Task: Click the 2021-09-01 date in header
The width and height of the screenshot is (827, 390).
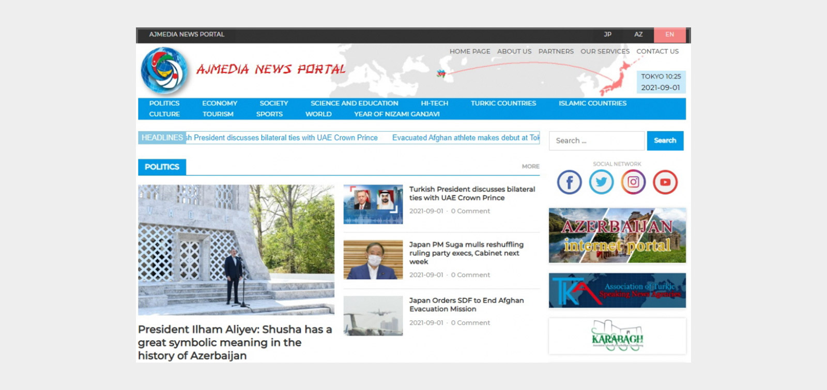Action: pyautogui.click(x=661, y=88)
